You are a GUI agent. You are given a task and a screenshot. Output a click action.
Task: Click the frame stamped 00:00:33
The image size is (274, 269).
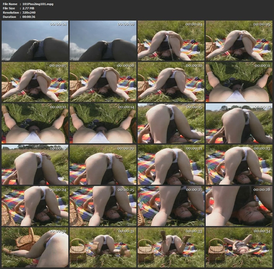tap(171, 247)
